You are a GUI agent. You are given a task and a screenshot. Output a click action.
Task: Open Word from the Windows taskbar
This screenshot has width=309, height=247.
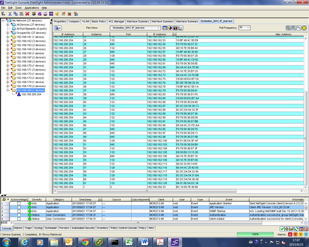point(144,242)
